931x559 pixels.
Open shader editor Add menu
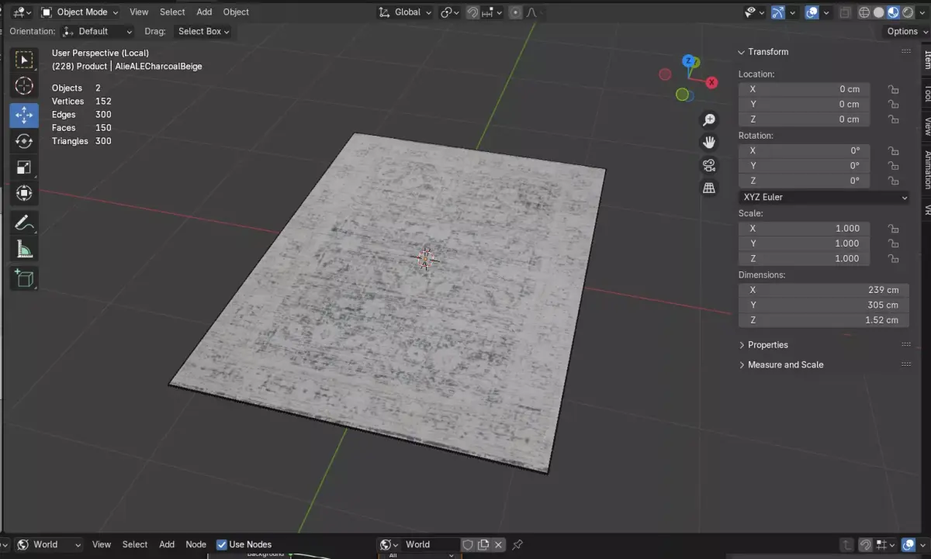167,544
